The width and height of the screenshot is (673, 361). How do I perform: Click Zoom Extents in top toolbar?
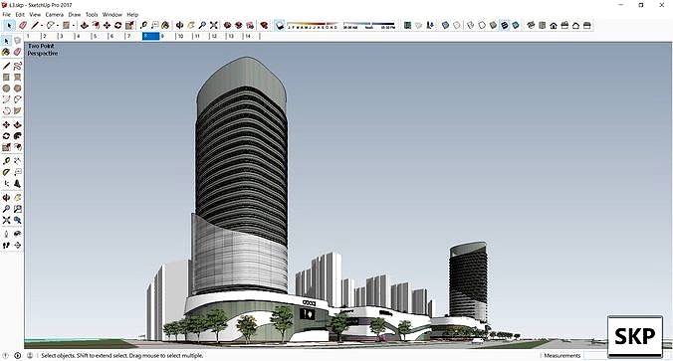[x=213, y=26]
